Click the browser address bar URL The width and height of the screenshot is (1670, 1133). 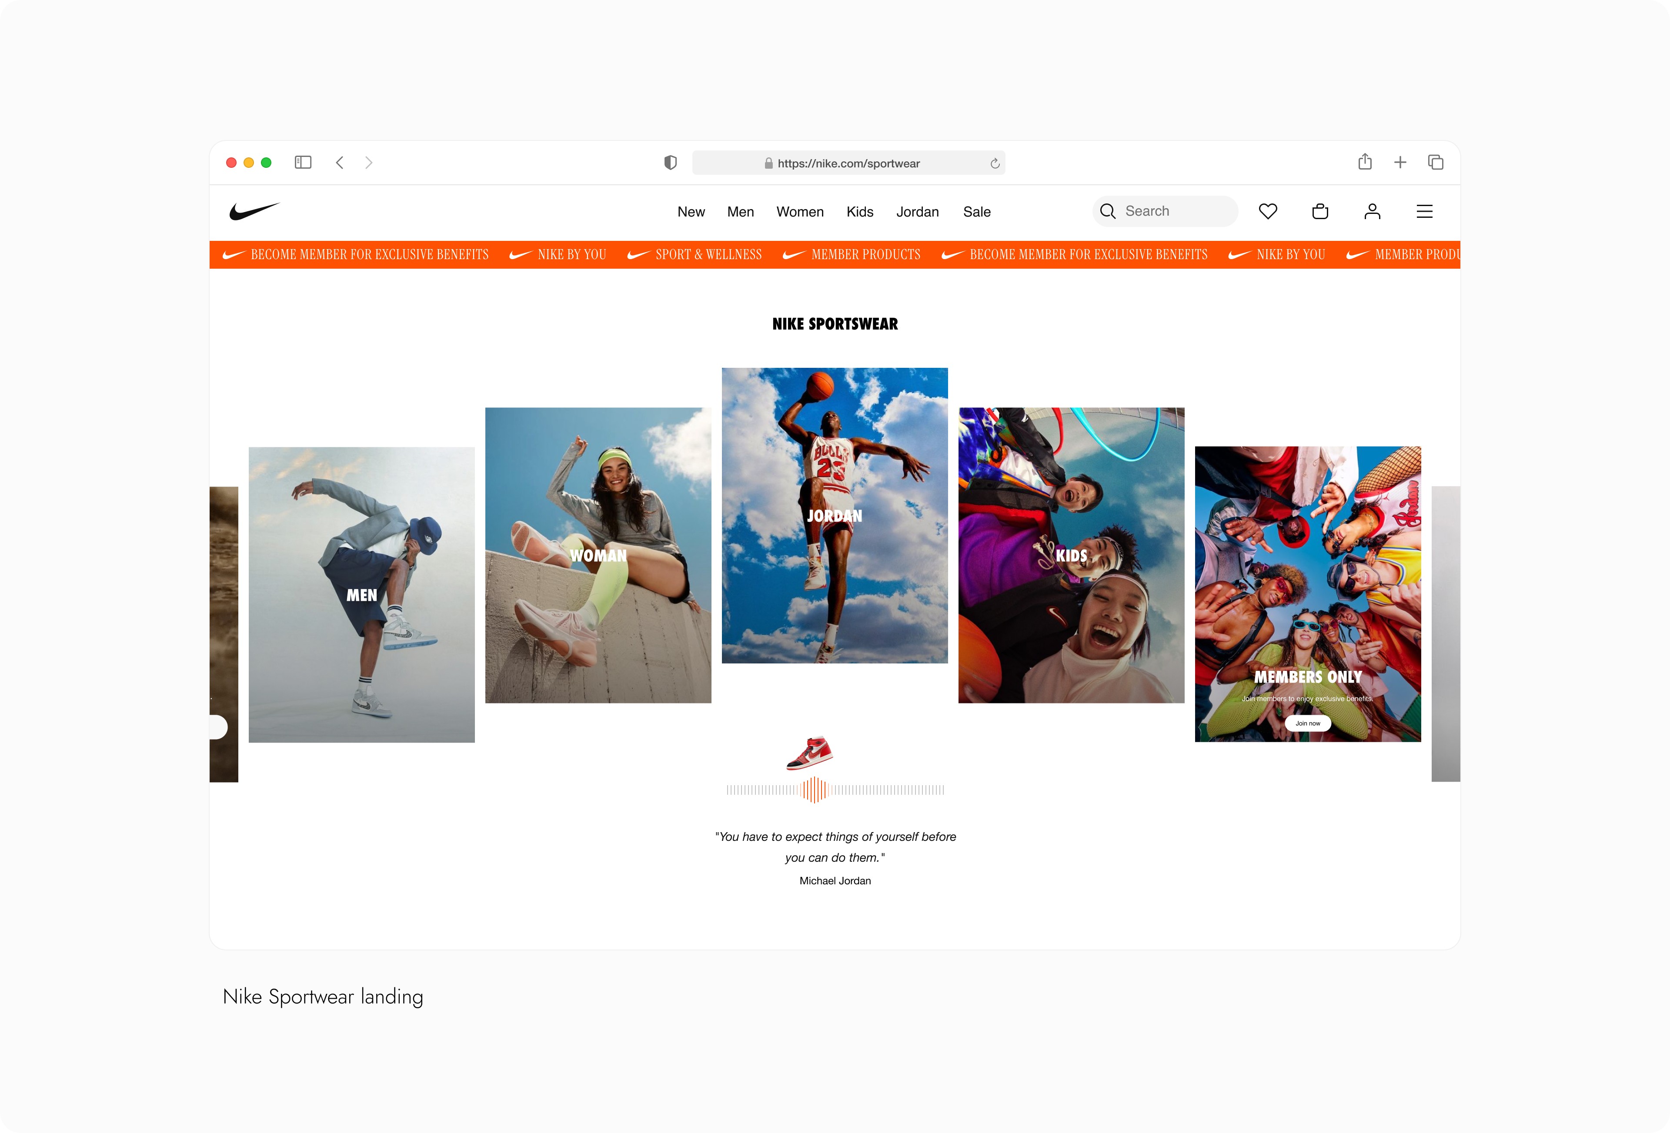point(848,163)
